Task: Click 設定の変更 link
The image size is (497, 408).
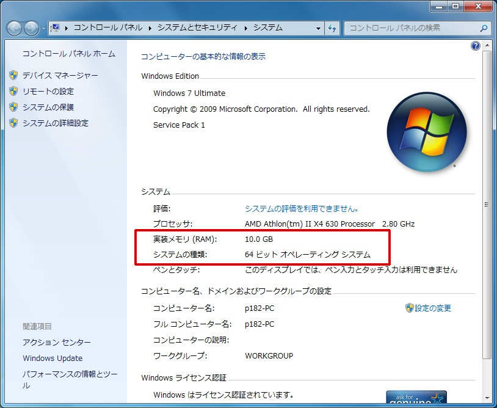Action: pos(433,308)
